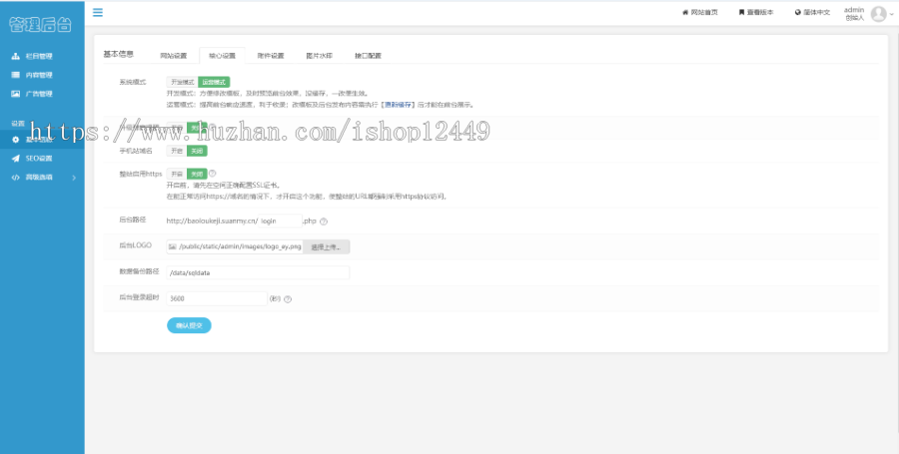Open 栏目管理 via its sitemap icon

[15, 56]
